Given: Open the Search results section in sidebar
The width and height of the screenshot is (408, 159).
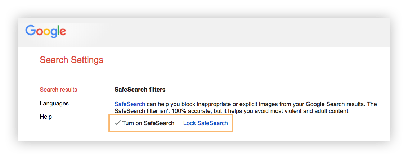Looking at the screenshot, I should (59, 90).
